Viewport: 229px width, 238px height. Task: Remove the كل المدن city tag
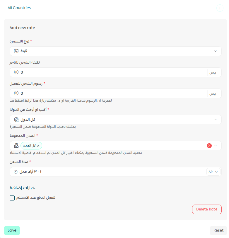click(x=38, y=146)
